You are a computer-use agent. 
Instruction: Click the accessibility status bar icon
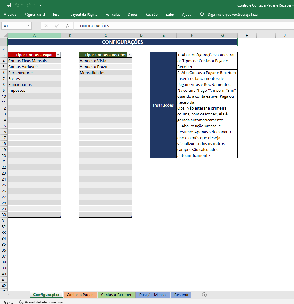[x=22, y=302]
